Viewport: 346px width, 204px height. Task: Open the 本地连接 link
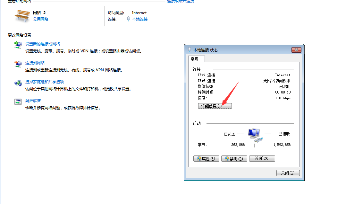(x=139, y=19)
